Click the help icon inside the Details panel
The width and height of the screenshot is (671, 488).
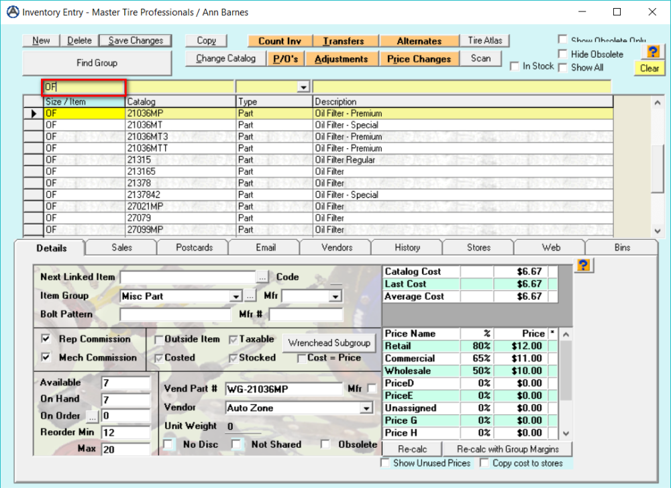583,265
